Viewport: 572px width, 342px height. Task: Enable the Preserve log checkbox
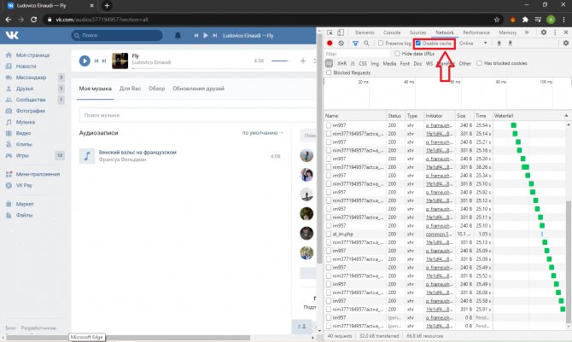coord(381,43)
